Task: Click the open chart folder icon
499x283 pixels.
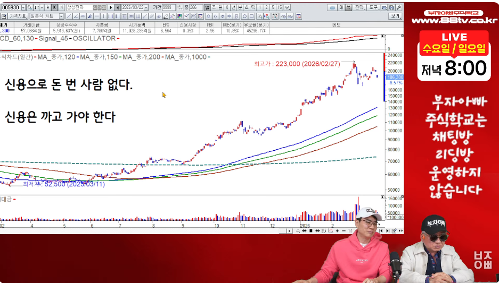Action: tap(384, 7)
